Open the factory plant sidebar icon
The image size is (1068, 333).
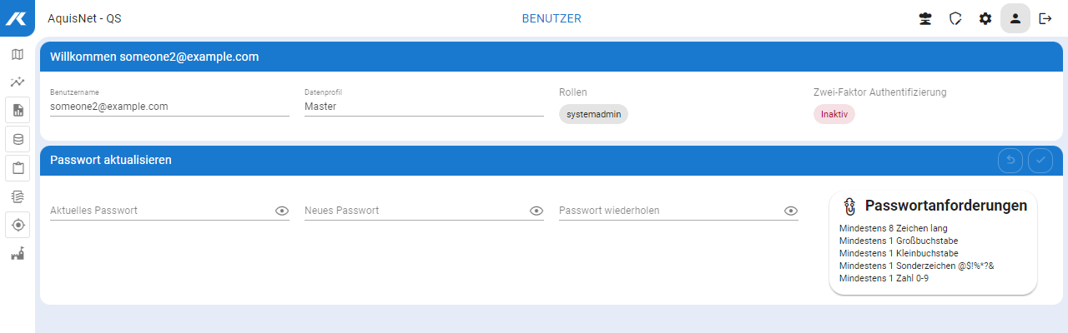pos(18,254)
